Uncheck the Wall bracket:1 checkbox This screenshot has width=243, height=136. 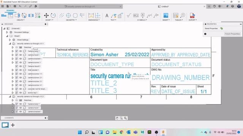(x=17, y=70)
